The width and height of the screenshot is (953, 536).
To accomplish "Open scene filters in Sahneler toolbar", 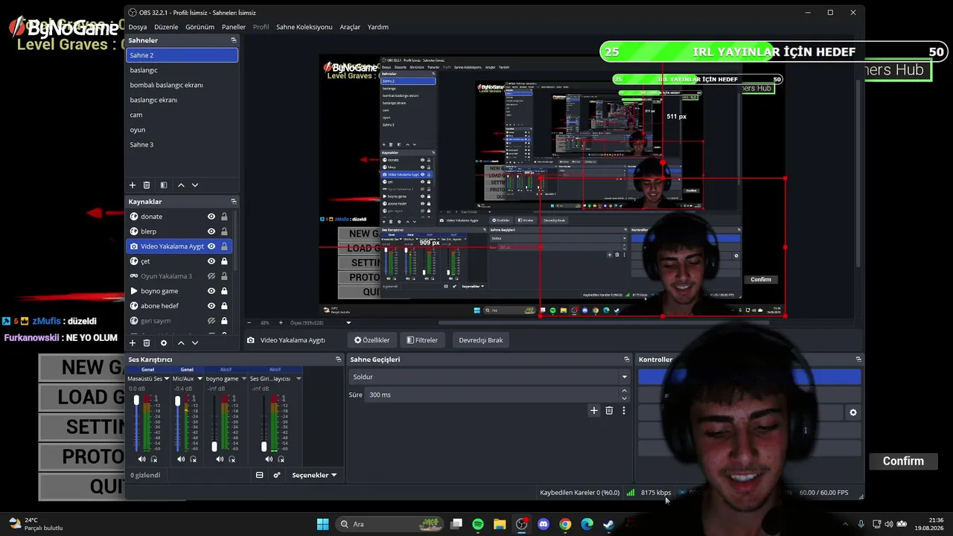I will click(164, 185).
